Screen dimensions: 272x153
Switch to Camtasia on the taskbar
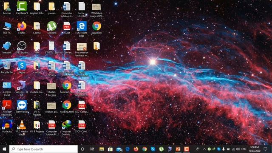187,149
